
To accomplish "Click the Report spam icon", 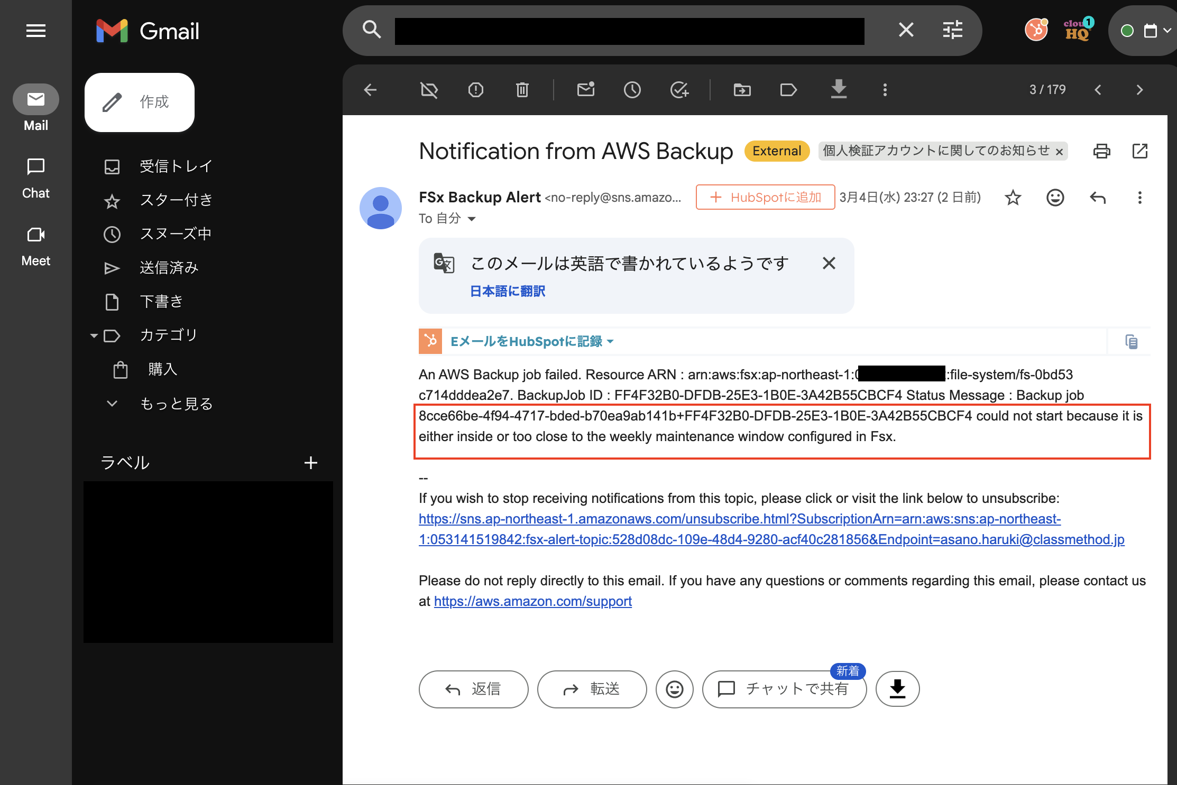I will point(475,90).
